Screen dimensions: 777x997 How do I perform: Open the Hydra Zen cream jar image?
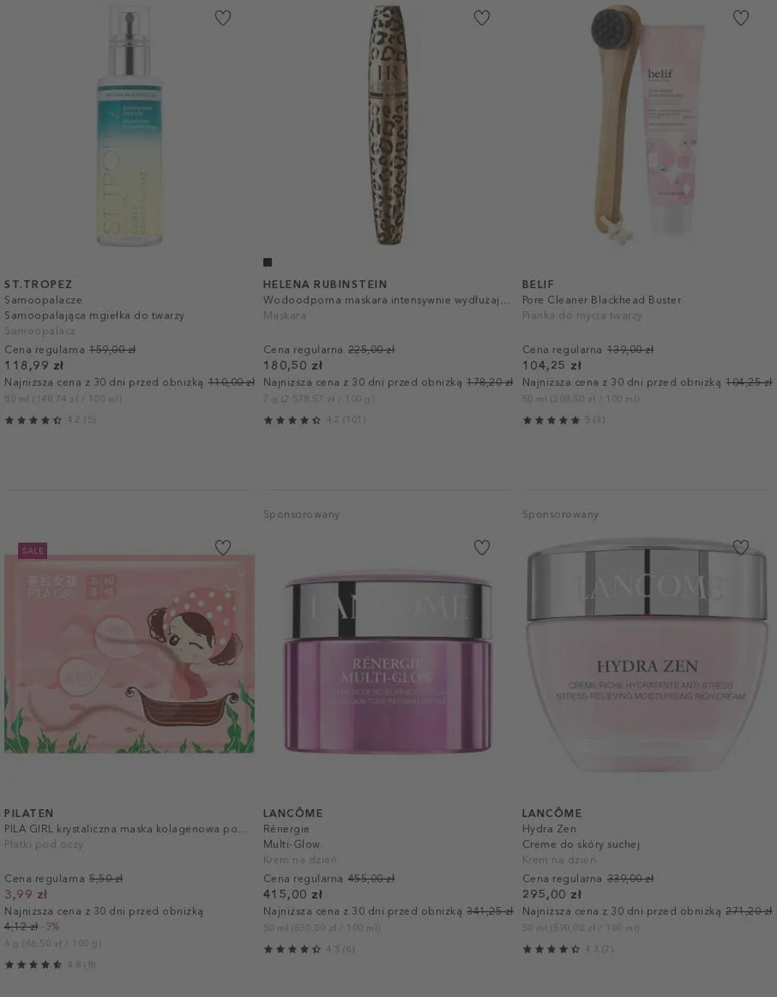[646, 655]
